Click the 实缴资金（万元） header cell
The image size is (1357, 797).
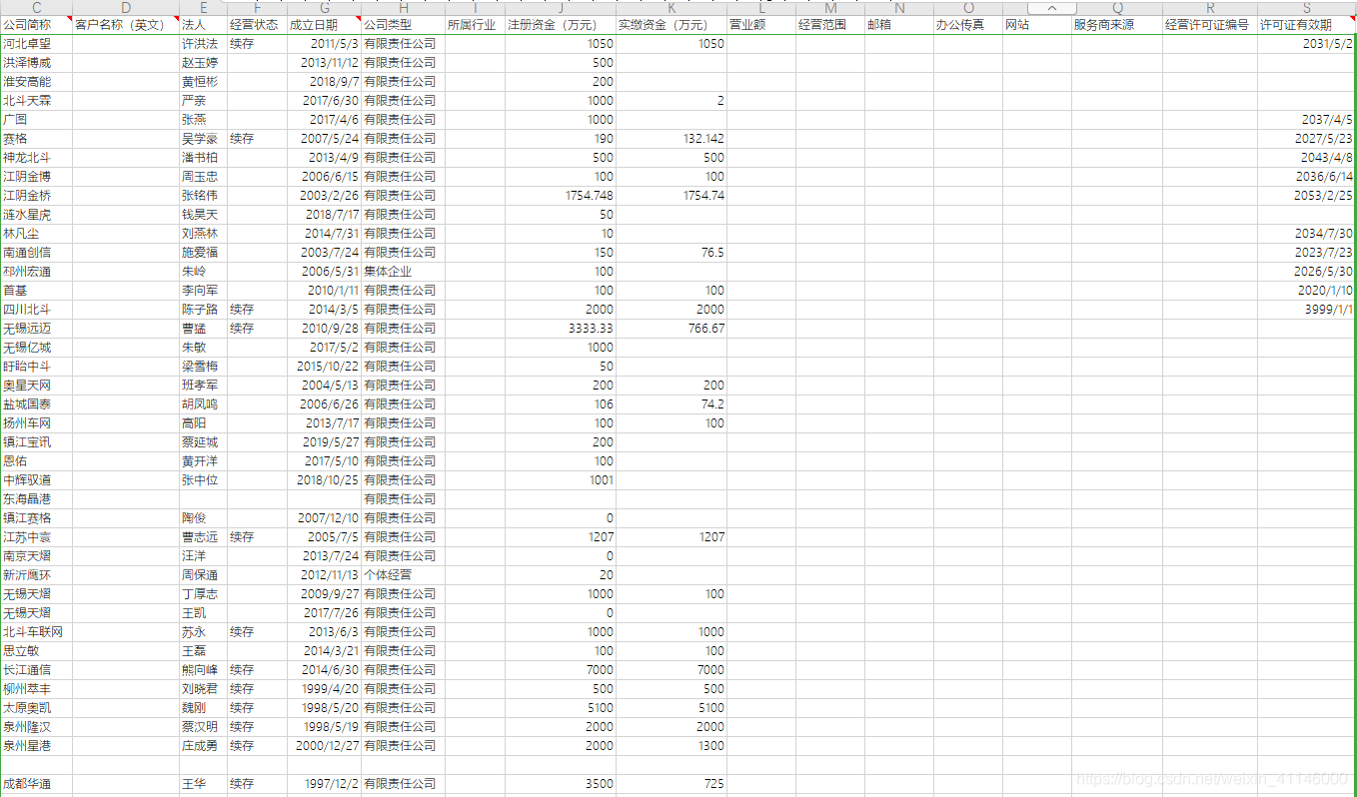672,24
